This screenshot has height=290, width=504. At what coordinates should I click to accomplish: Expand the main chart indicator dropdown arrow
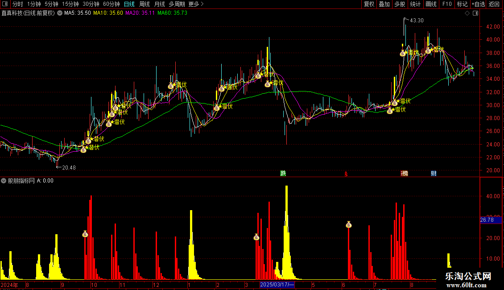click(x=59, y=13)
